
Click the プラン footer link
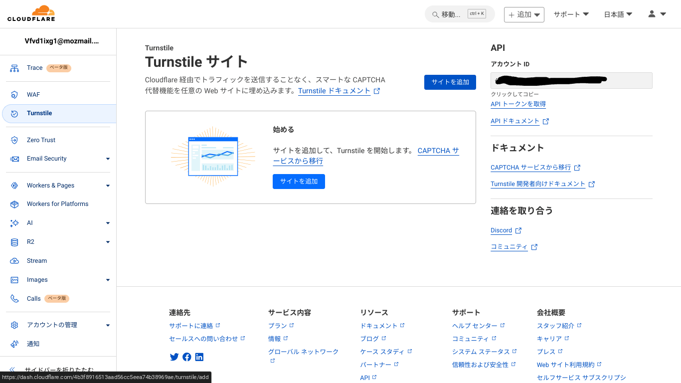[x=277, y=326]
